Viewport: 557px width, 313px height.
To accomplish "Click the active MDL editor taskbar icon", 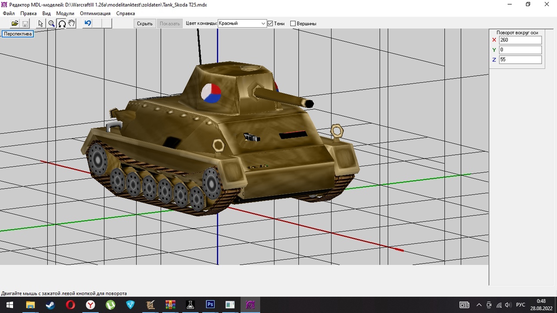I will pyautogui.click(x=251, y=305).
